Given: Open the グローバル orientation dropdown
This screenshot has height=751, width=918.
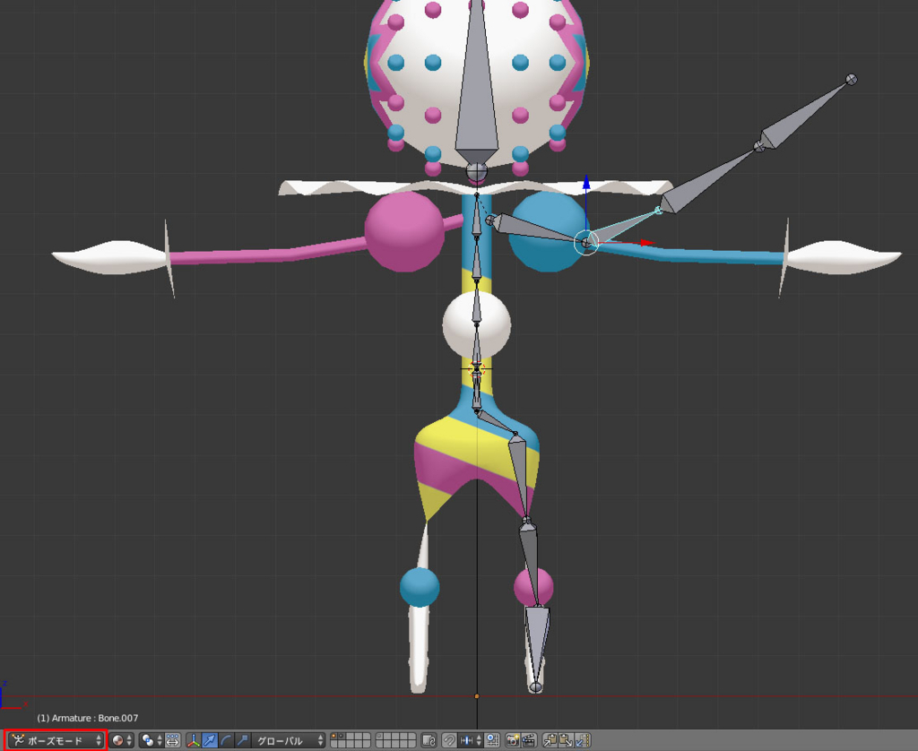Looking at the screenshot, I should pos(288,740).
